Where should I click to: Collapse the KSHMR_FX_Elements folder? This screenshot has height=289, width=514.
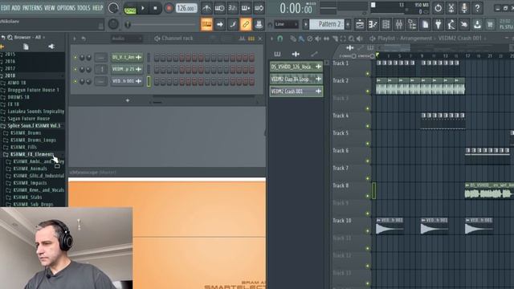(32, 154)
